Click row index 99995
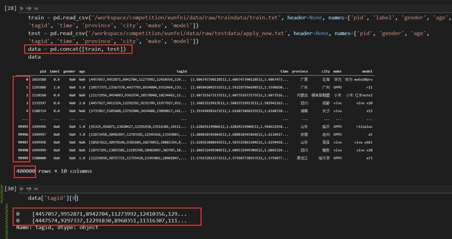 pos(23,127)
